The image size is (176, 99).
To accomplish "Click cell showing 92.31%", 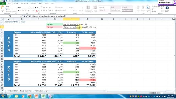I will point(88,80).
